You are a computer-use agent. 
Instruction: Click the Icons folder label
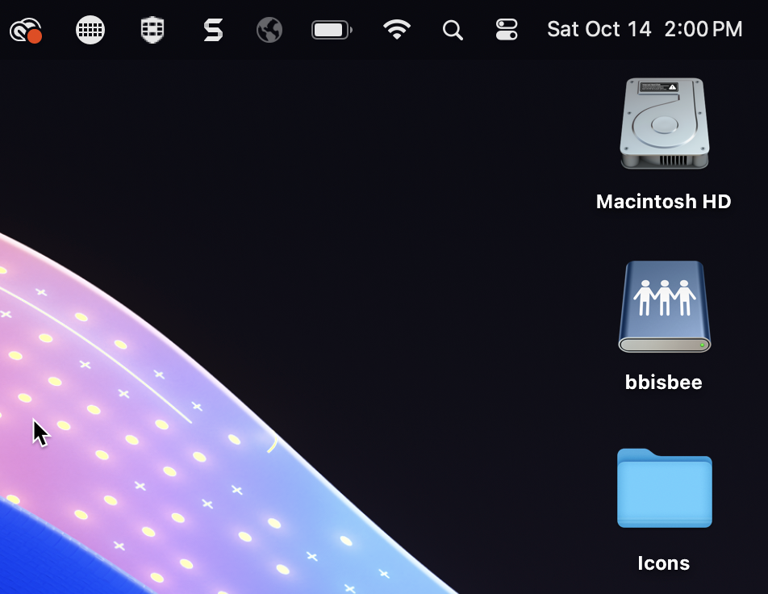pyautogui.click(x=663, y=563)
